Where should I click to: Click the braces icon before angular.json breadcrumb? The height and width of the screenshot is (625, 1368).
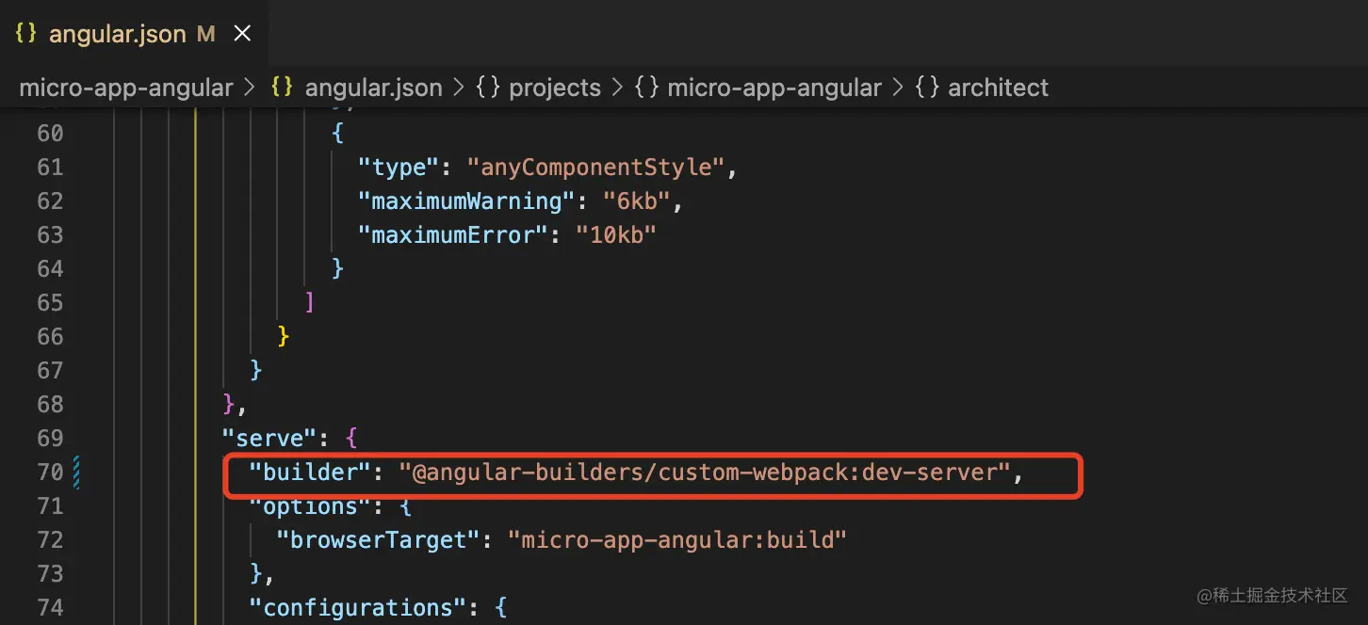(x=282, y=88)
